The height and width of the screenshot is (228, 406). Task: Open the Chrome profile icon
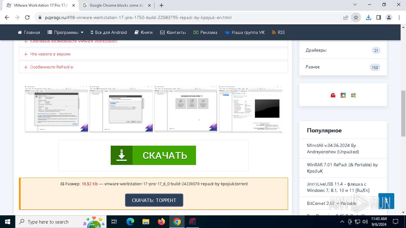click(389, 17)
